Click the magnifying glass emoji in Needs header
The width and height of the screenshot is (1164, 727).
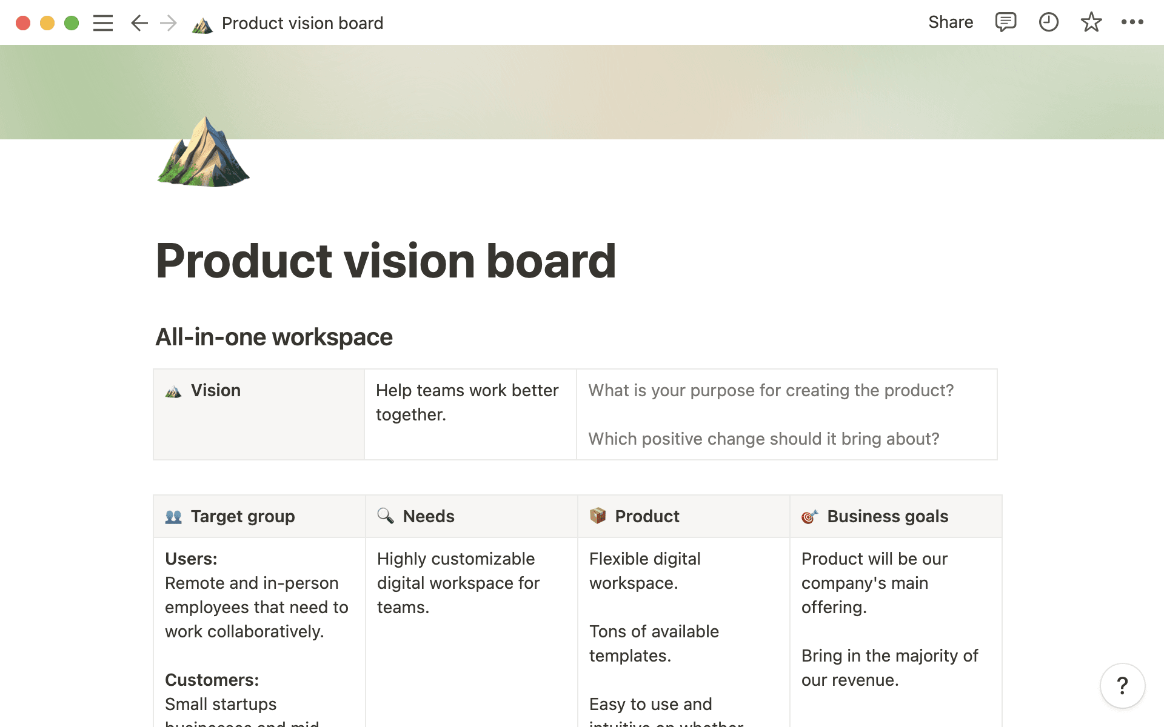click(x=386, y=516)
